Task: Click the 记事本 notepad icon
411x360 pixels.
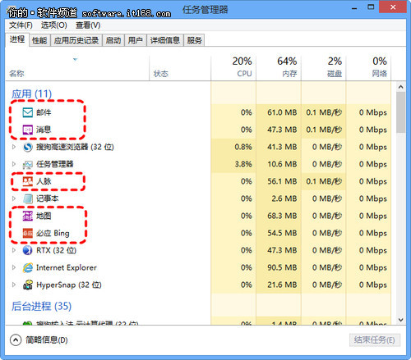Action: coord(28,198)
